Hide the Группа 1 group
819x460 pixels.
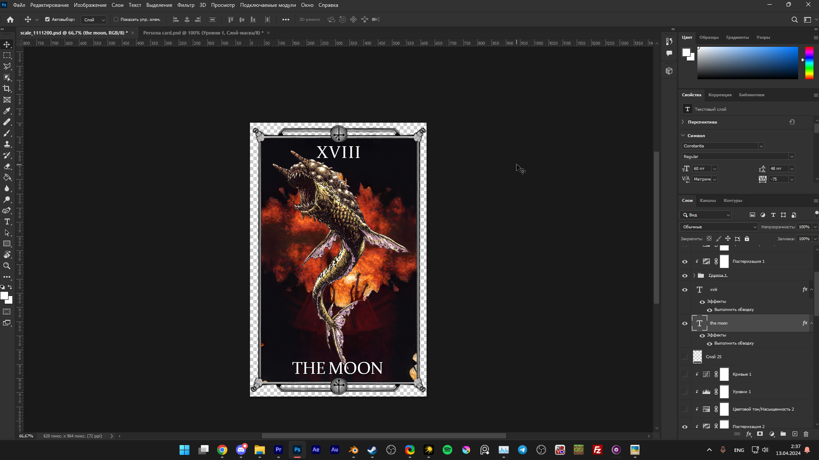click(x=685, y=276)
